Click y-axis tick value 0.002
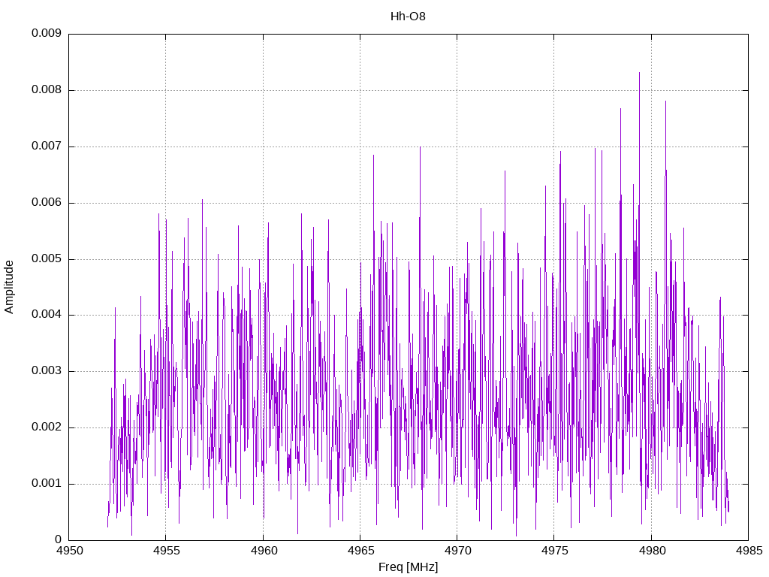The width and height of the screenshot is (769, 577). (47, 427)
